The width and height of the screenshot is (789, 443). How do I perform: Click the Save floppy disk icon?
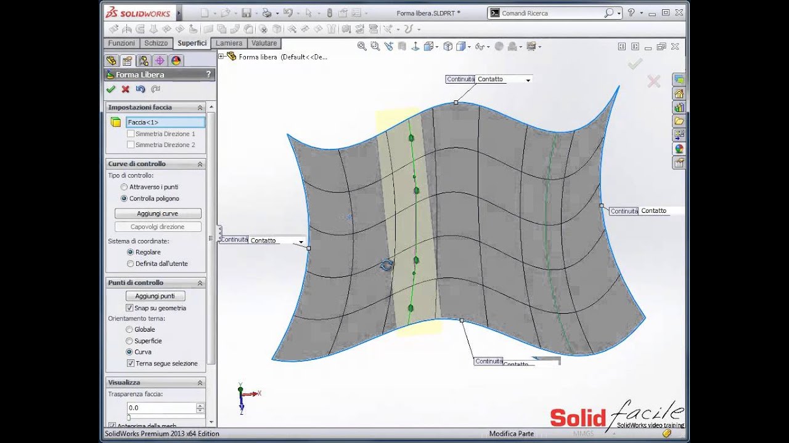(x=246, y=12)
